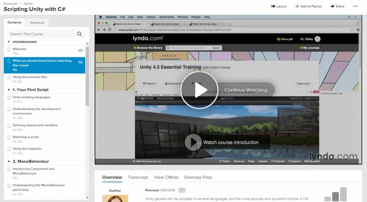
Task: Play the video with large play button
Action: click(x=200, y=90)
